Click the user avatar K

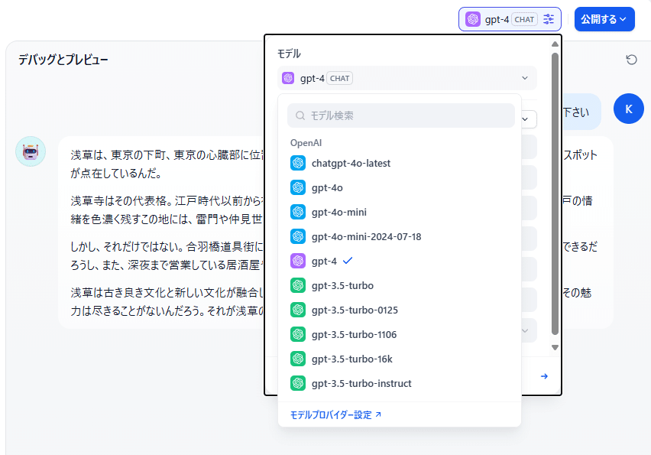click(629, 109)
